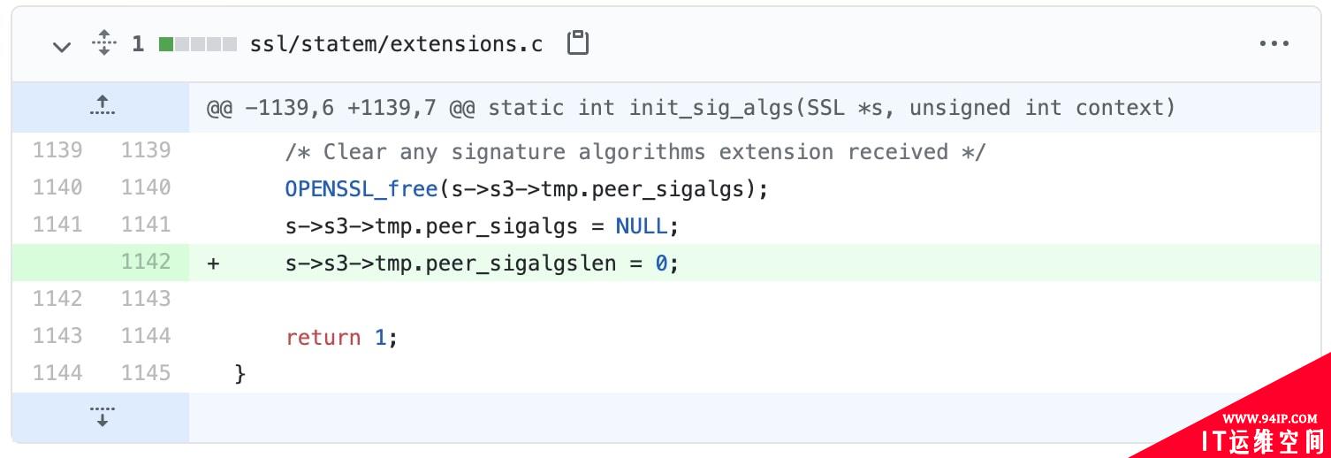Click the return keyword in the code
The image size is (1331, 458).
click(323, 338)
